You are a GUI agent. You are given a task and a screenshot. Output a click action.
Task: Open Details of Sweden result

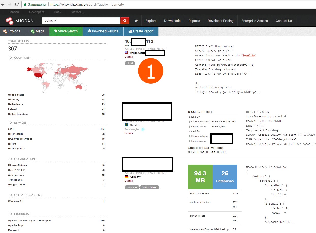click(129, 133)
